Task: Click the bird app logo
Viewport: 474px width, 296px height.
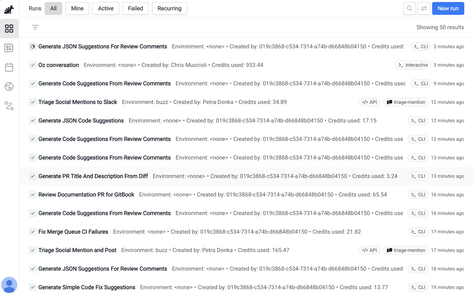Action: click(x=9, y=9)
